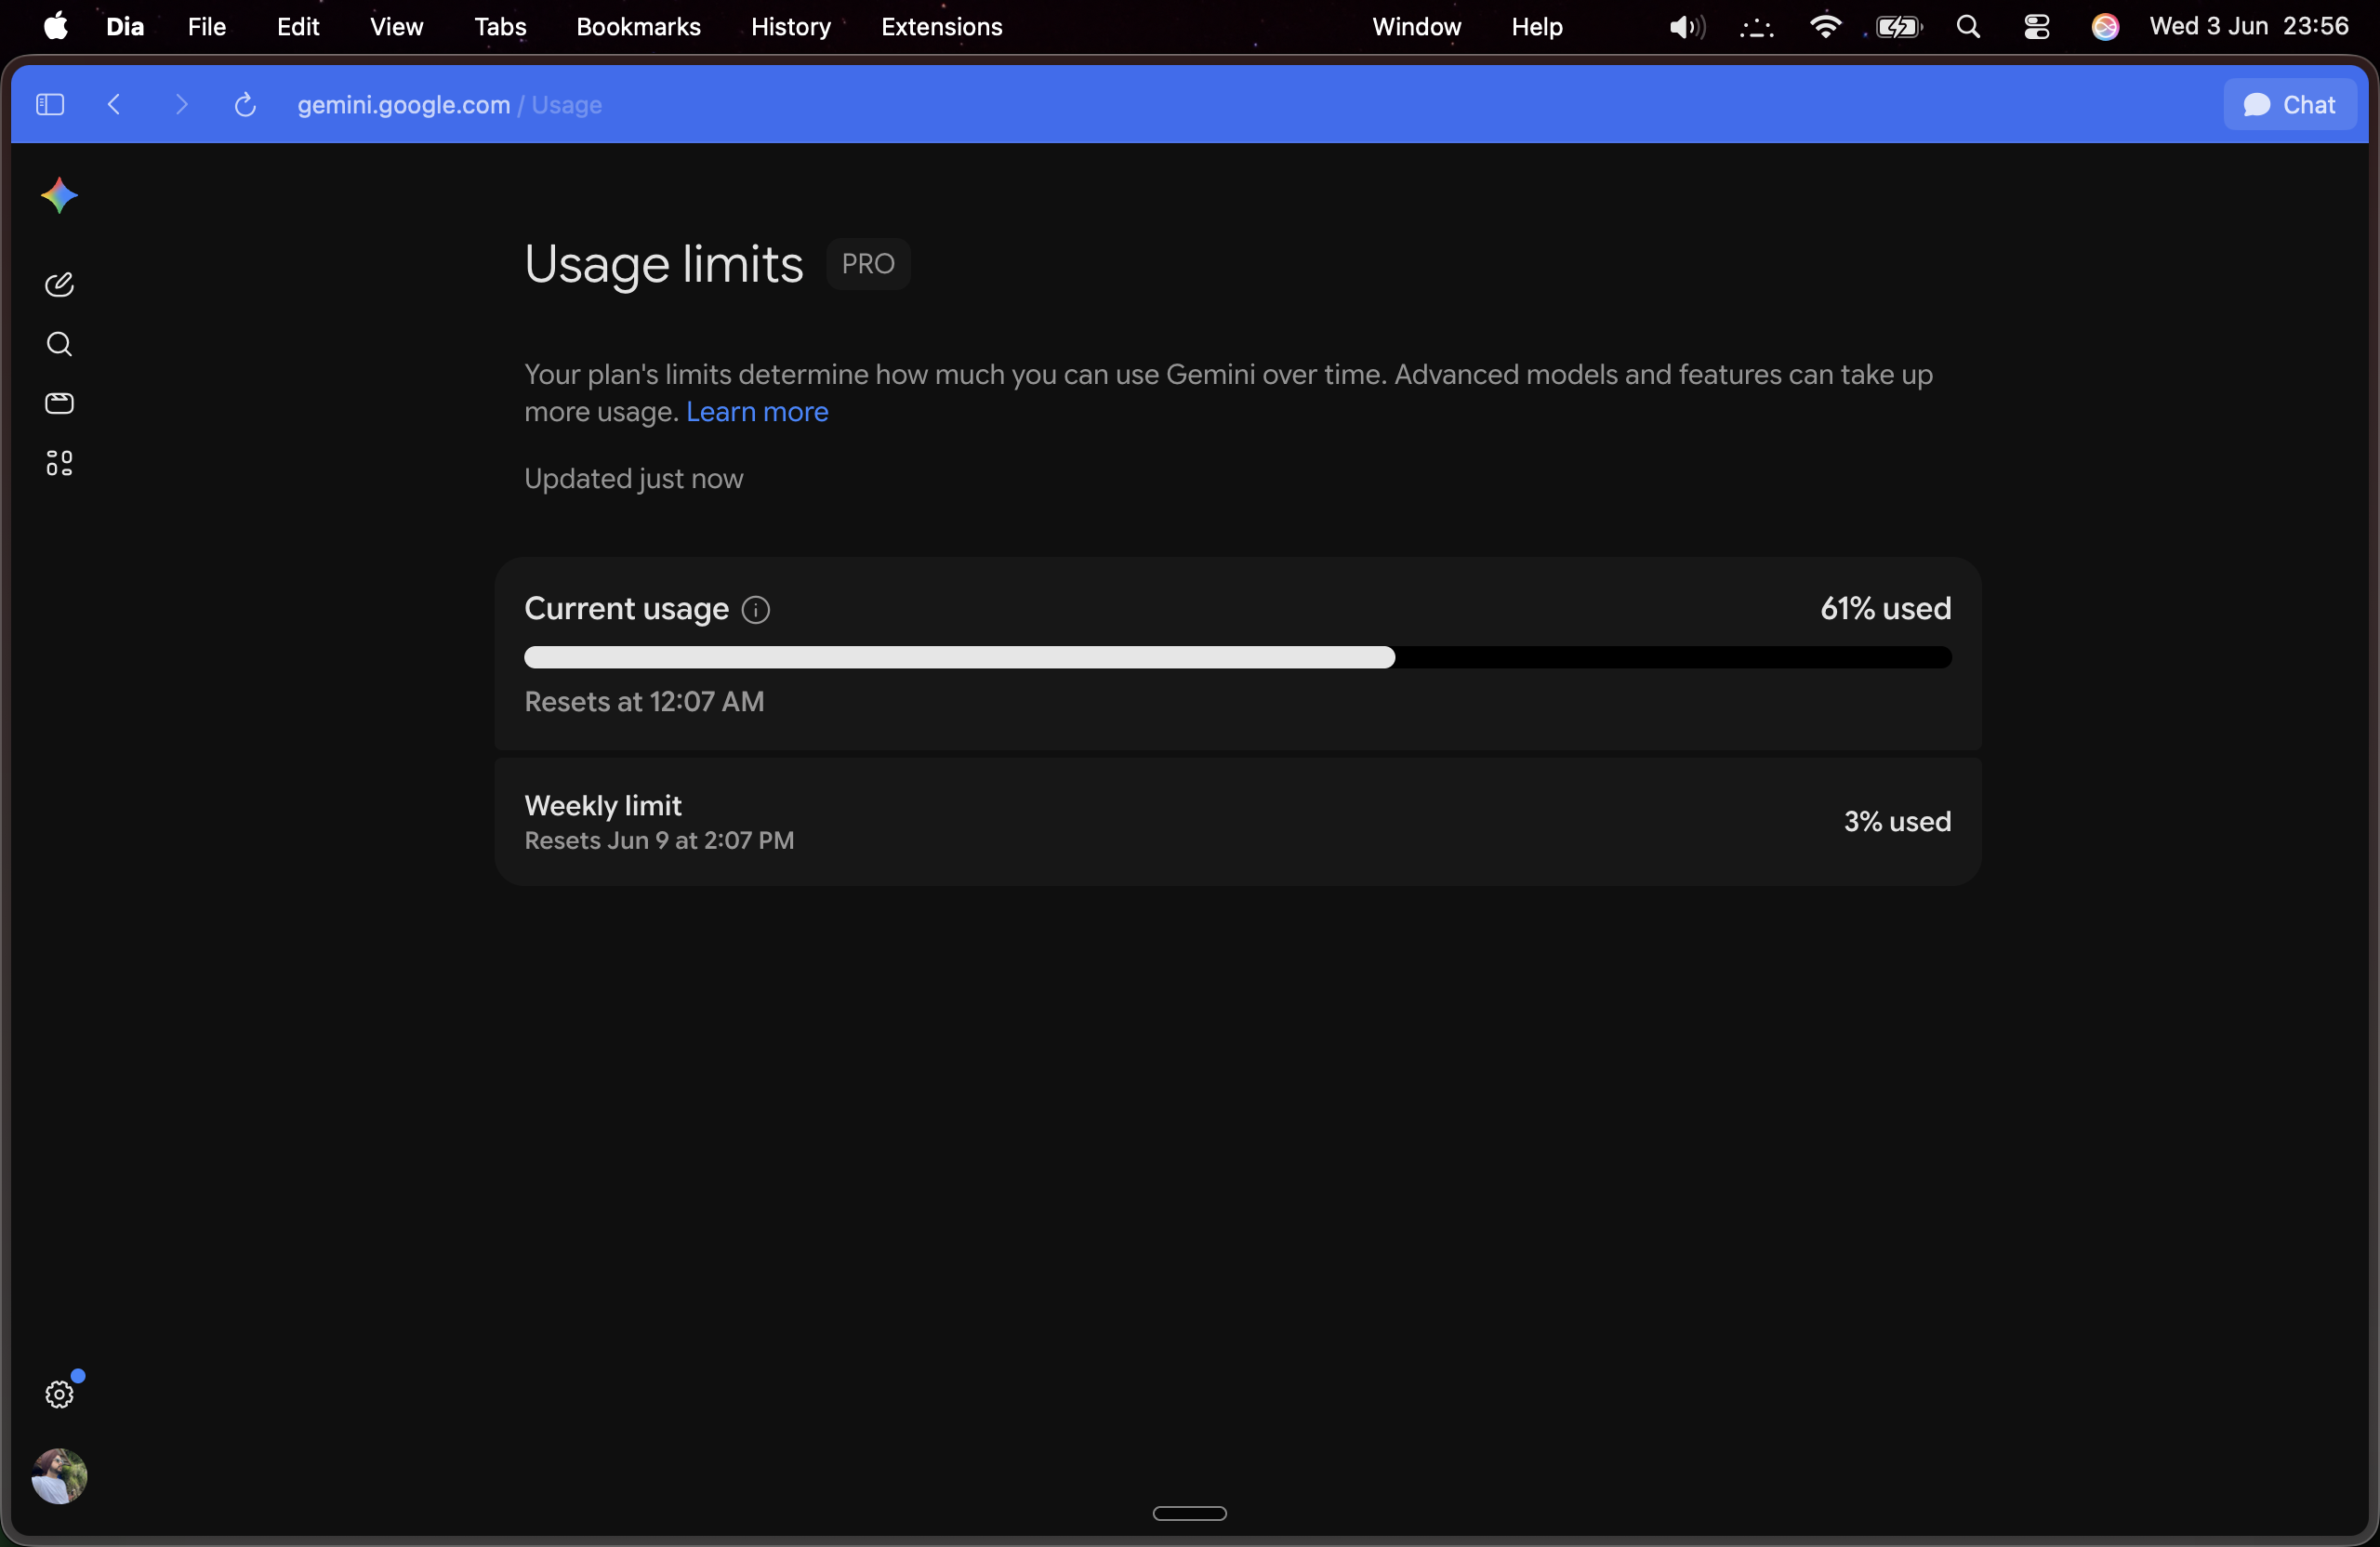Click the profile avatar picture
Image resolution: width=2380 pixels, height=1547 pixels.
pos(59,1476)
